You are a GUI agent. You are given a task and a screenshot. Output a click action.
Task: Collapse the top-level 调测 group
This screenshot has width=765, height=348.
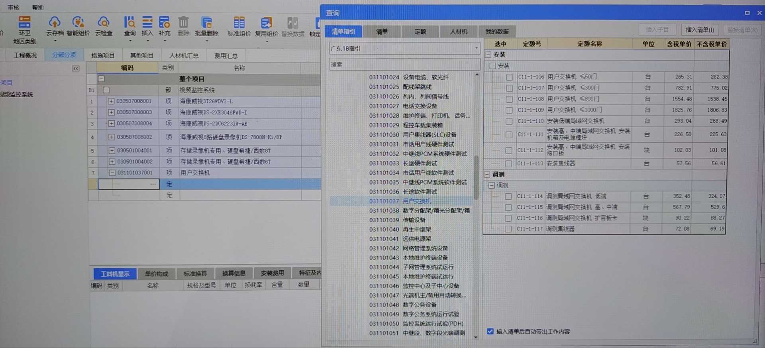(487, 174)
